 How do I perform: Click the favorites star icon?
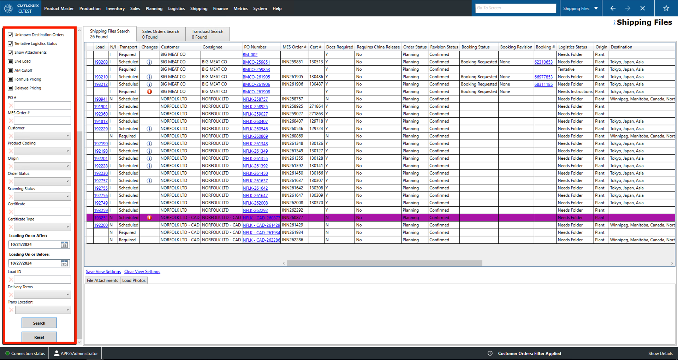[x=666, y=8]
